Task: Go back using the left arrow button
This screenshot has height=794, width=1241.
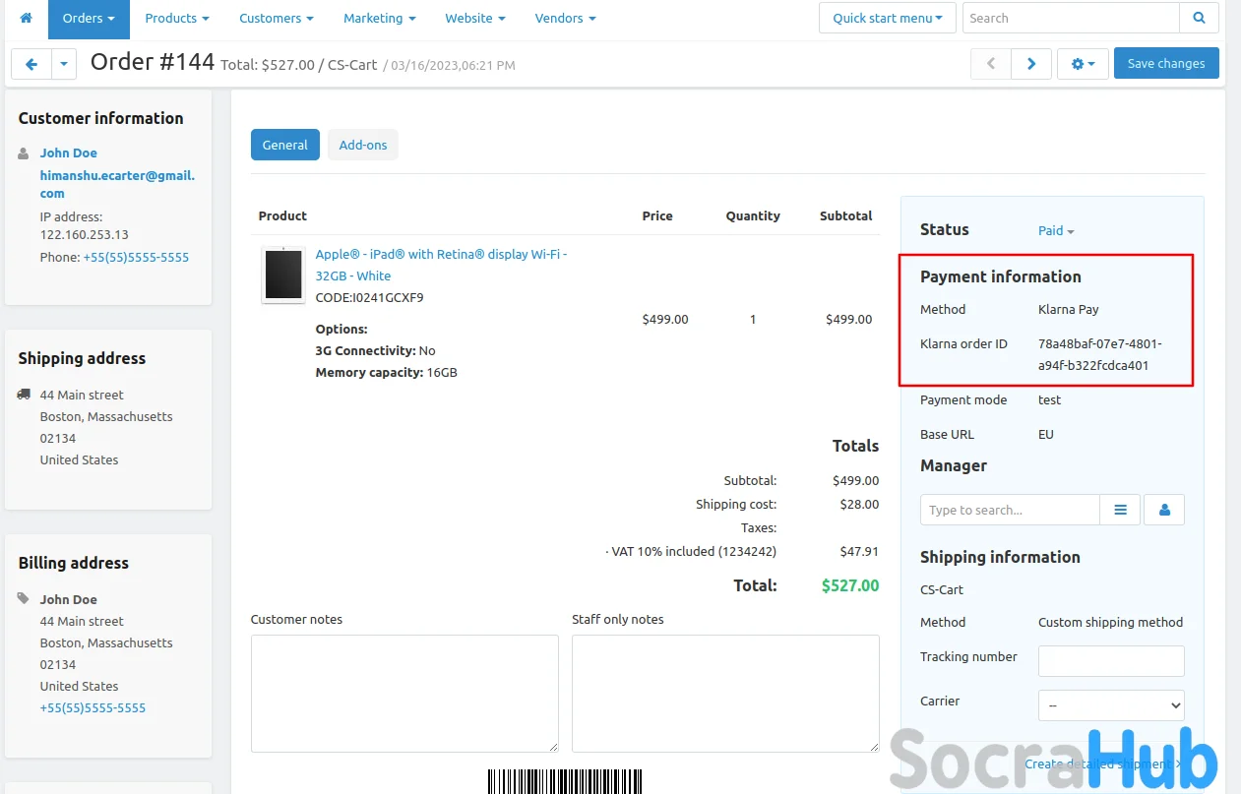Action: pos(31,64)
